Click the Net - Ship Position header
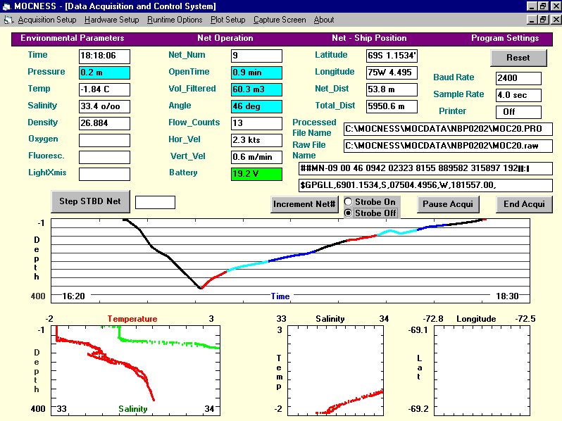Image resolution: width=562 pixels, height=421 pixels. point(369,38)
